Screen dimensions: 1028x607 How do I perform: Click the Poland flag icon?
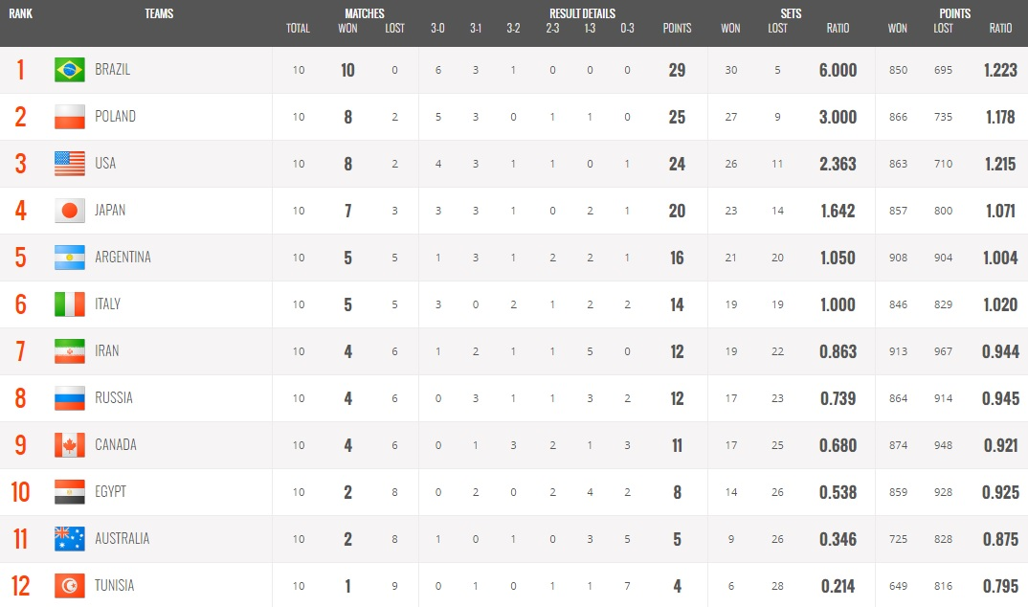pos(70,117)
